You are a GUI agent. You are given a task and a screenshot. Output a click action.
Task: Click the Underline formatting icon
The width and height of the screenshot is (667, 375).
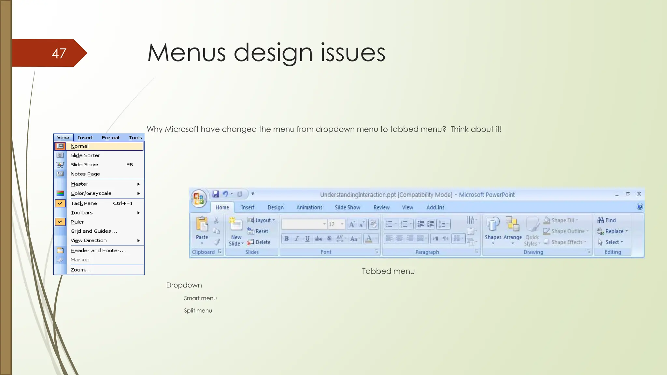coord(307,239)
